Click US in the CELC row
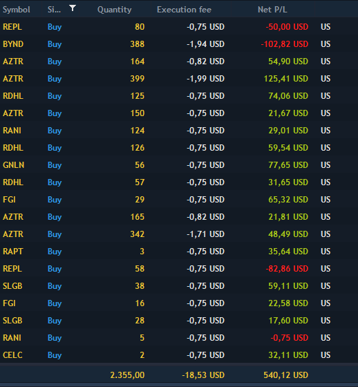This screenshot has height=387, width=358. pyautogui.click(x=326, y=355)
